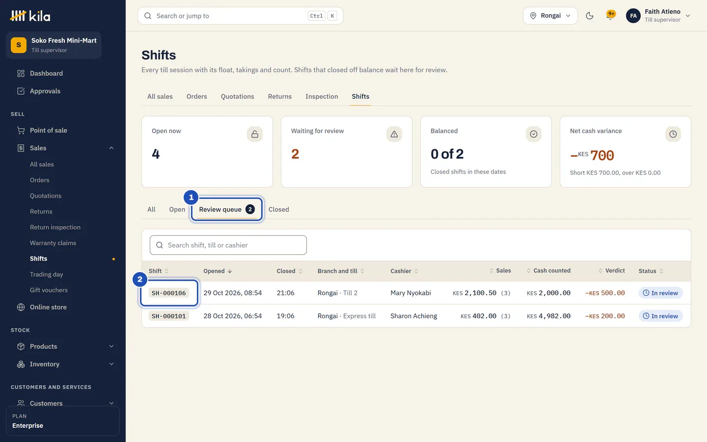The width and height of the screenshot is (707, 442).
Task: Click the Search or jump to box
Action: tap(241, 16)
